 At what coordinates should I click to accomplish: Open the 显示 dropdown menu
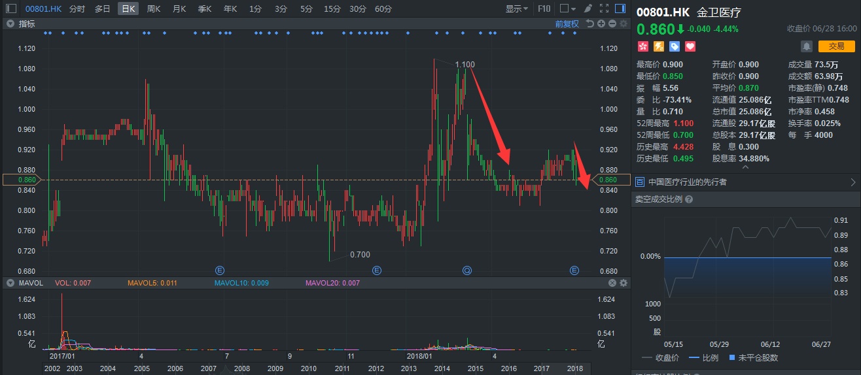[517, 8]
